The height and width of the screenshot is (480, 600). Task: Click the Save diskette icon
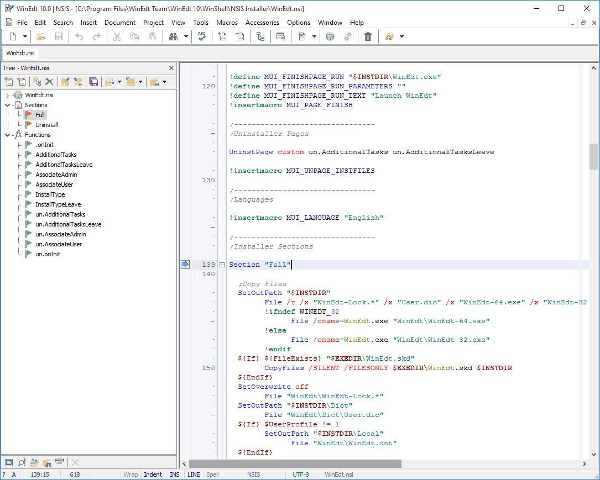pyautogui.click(x=59, y=36)
